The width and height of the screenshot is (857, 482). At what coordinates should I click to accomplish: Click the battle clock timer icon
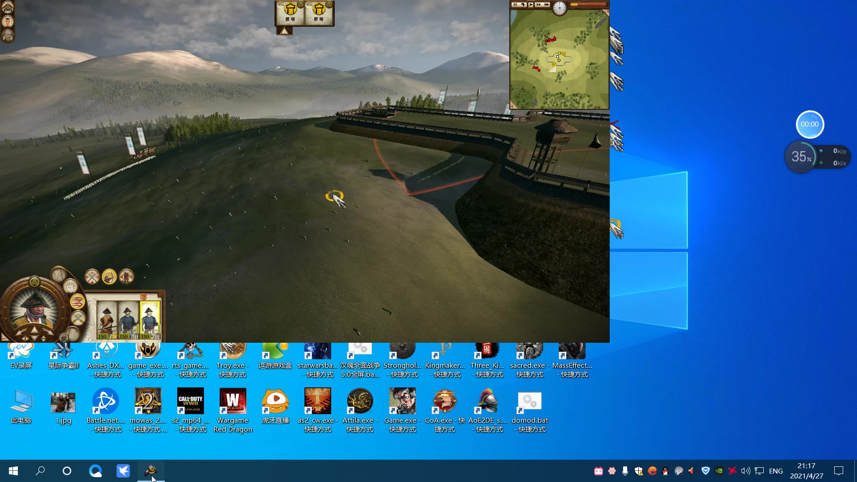(559, 7)
